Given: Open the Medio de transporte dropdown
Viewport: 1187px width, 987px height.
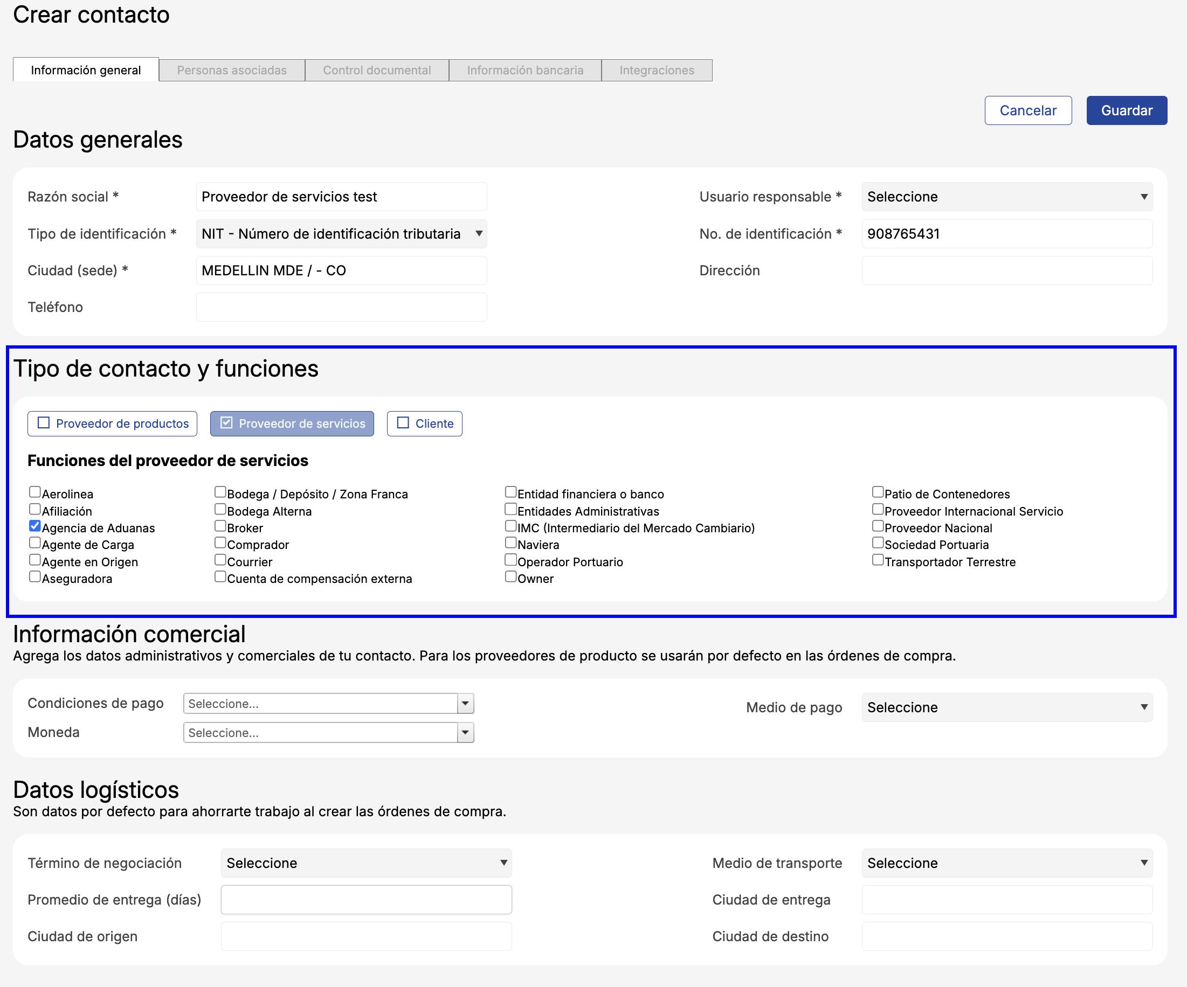Looking at the screenshot, I should [x=1007, y=863].
